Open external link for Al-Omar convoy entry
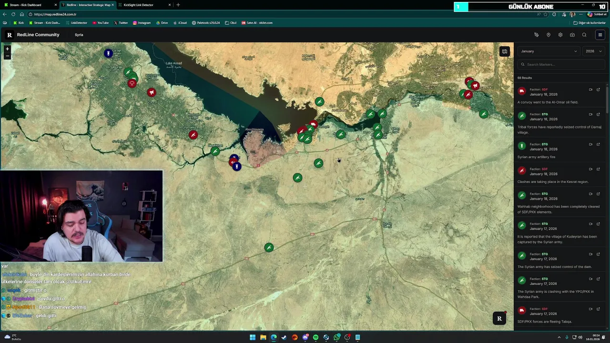The height and width of the screenshot is (343, 610). click(x=598, y=90)
